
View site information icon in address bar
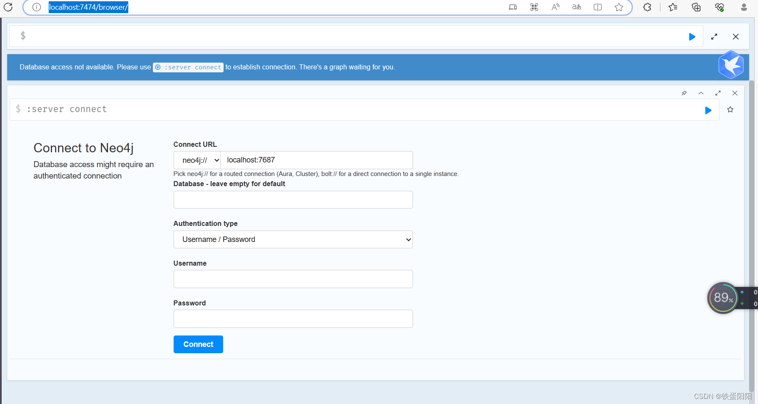tap(36, 7)
